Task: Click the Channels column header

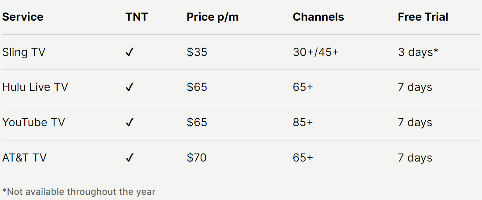Action: [318, 17]
